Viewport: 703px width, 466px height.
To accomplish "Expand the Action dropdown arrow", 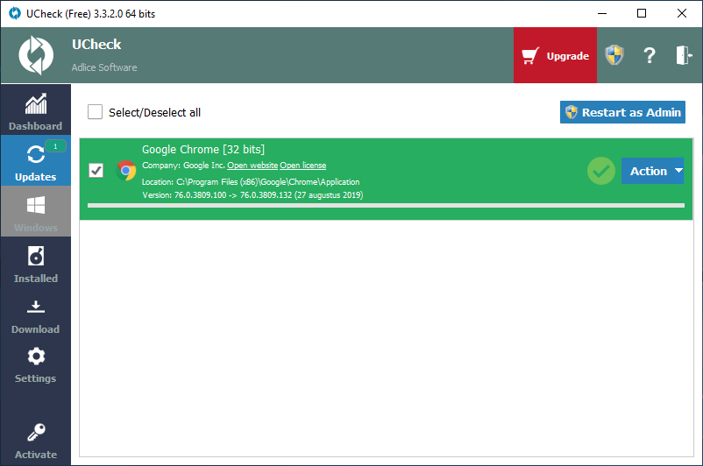I will [x=678, y=171].
